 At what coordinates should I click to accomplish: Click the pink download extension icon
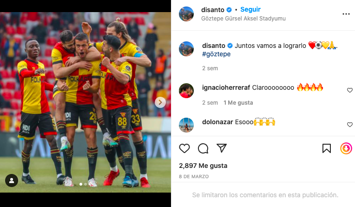pyautogui.click(x=346, y=148)
